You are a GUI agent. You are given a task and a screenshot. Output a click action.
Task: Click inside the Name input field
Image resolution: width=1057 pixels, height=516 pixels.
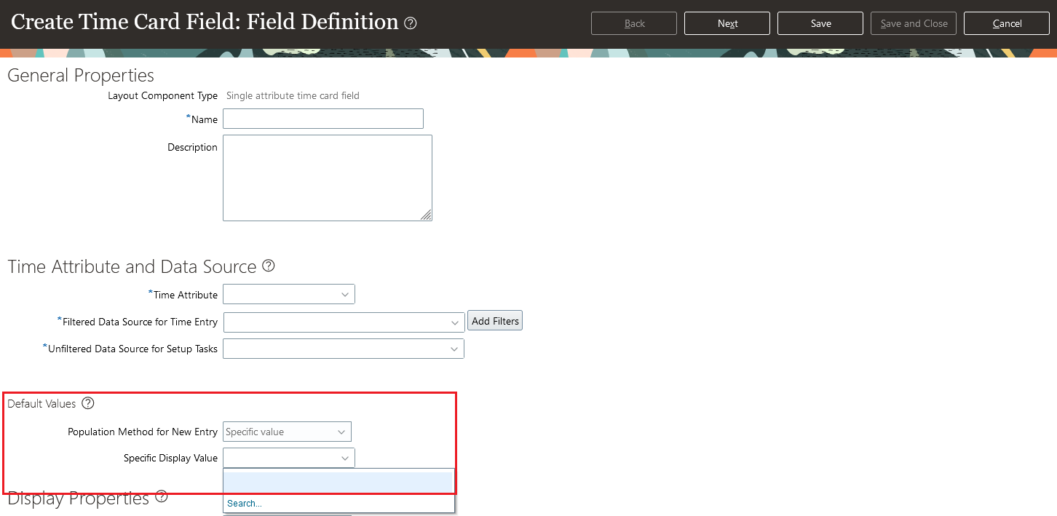322,118
